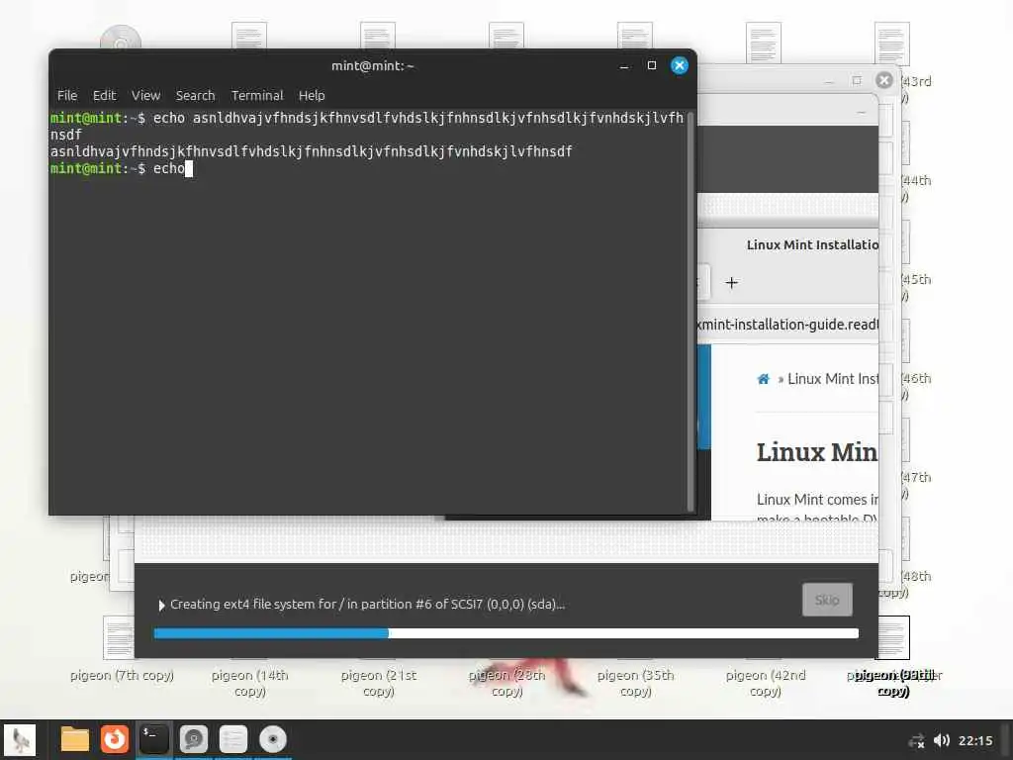Viewport: 1013px width, 760px height.
Task: Select the pigeon (14th copy) desktop file
Action: (x=250, y=683)
